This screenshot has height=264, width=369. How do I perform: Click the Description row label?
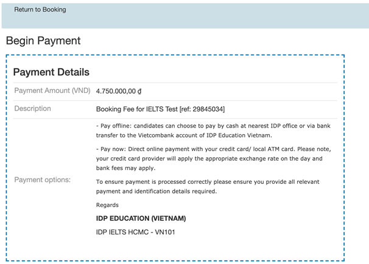[32, 109]
